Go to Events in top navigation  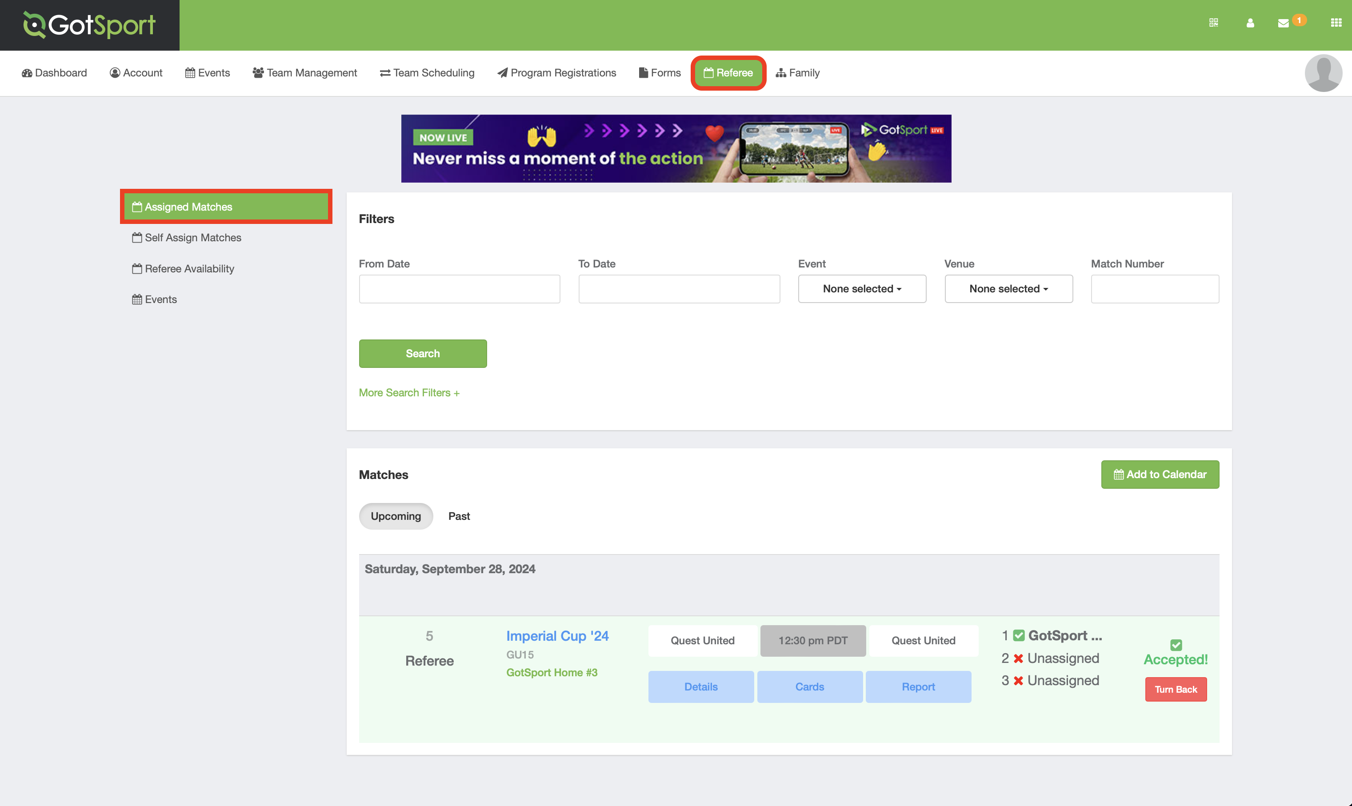(208, 73)
